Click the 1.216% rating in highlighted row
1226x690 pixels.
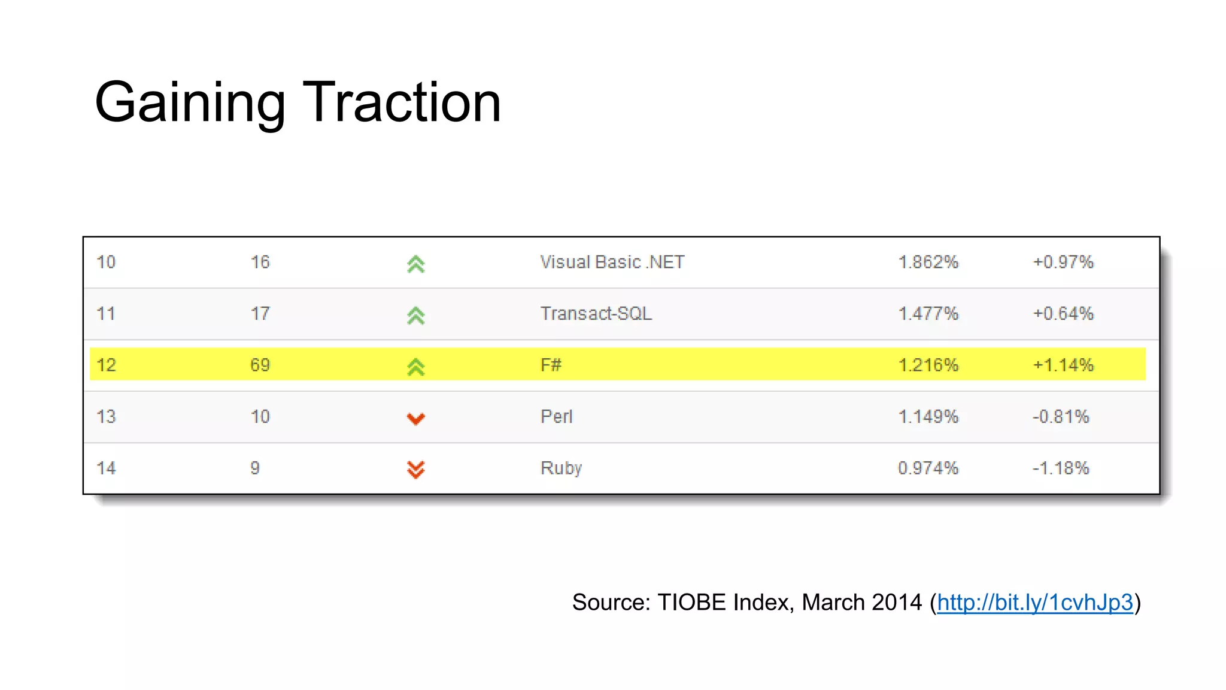[928, 365]
